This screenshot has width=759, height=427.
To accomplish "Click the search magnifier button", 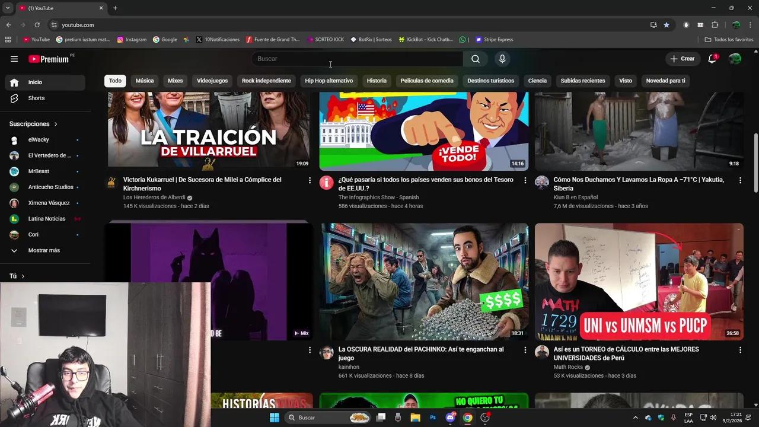I will tap(476, 59).
